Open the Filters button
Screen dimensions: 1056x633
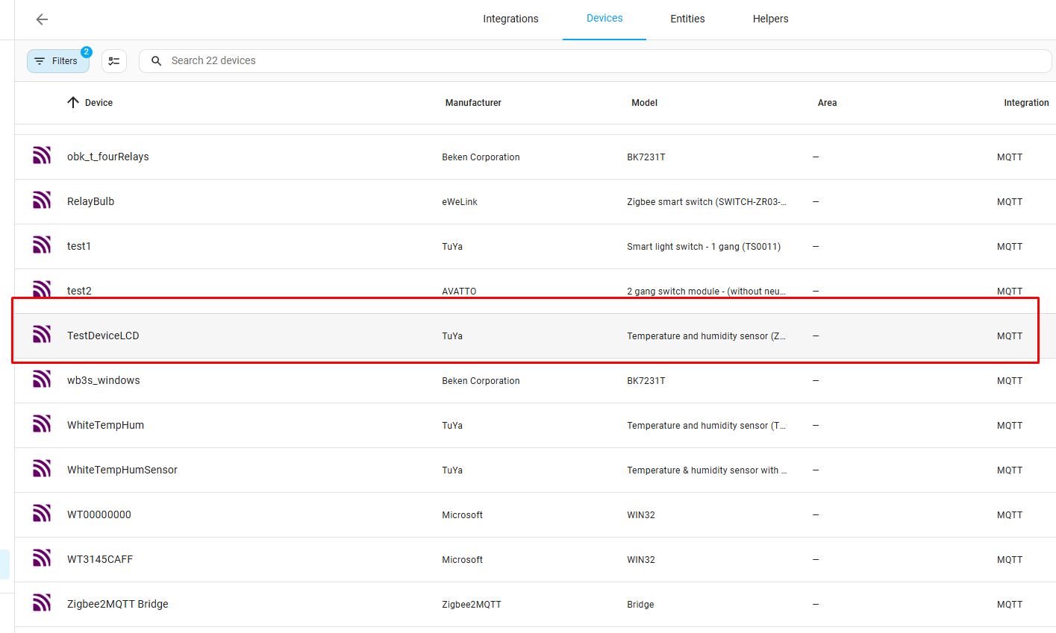coord(58,61)
